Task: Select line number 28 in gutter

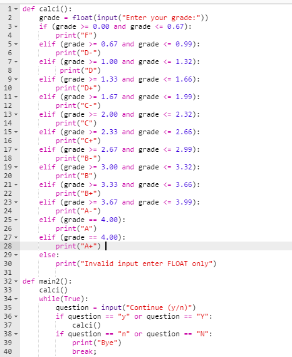Action: (8, 246)
